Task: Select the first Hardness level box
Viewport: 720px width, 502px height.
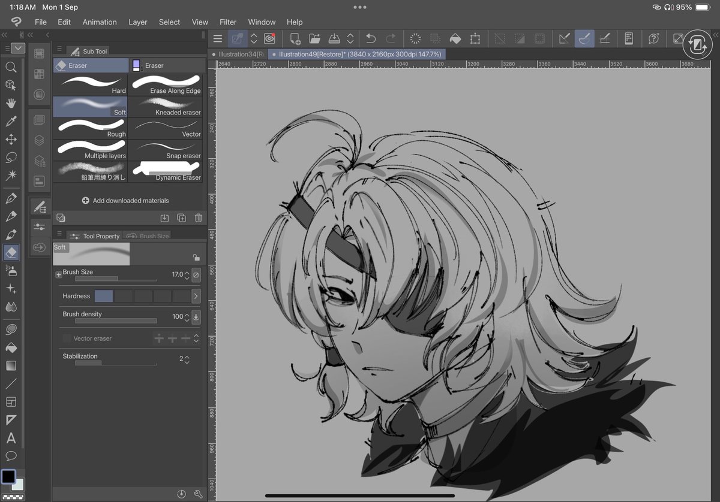Action: click(x=104, y=296)
